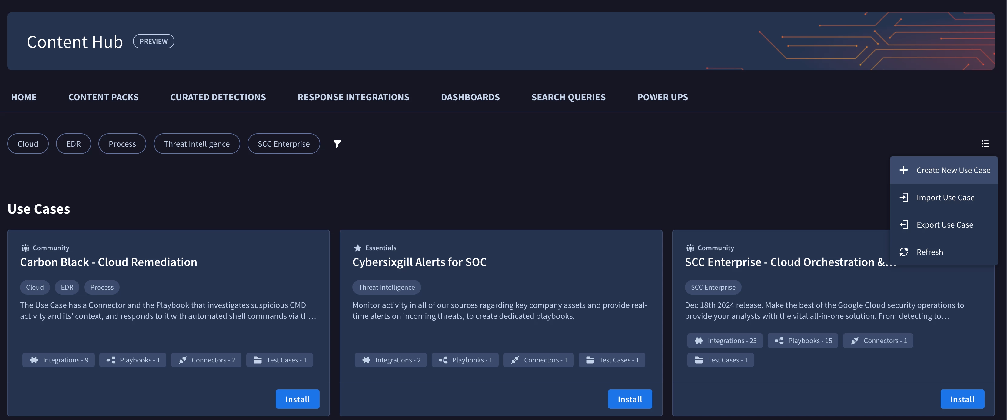Image resolution: width=1007 pixels, height=420 pixels.
Task: Click the PREVIEW badge beside Content Hub
Action: (x=154, y=41)
